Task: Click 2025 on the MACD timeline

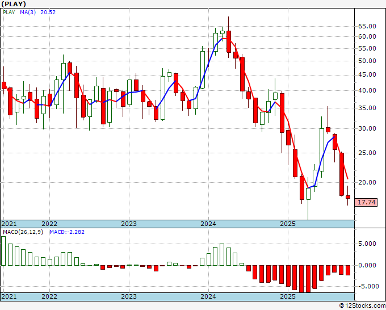Action: pyautogui.click(x=288, y=296)
